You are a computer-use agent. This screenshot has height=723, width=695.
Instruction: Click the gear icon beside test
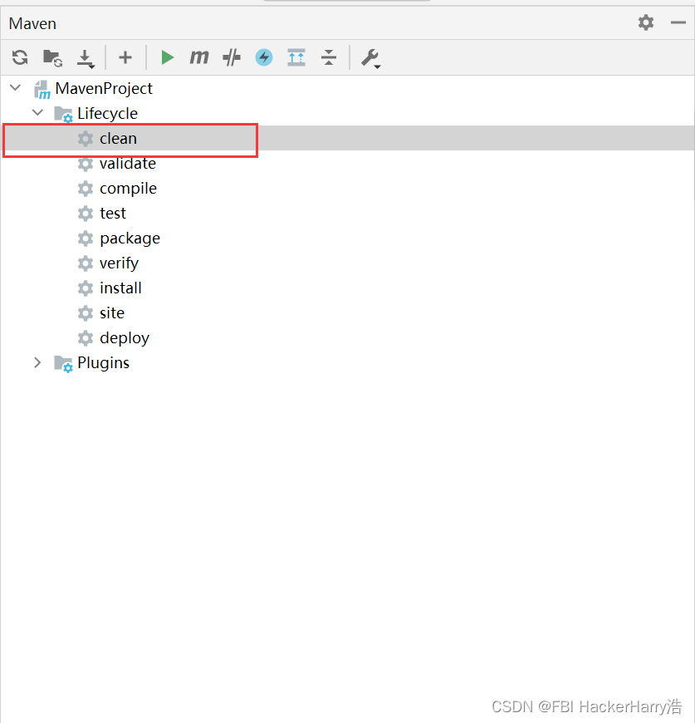click(x=86, y=213)
